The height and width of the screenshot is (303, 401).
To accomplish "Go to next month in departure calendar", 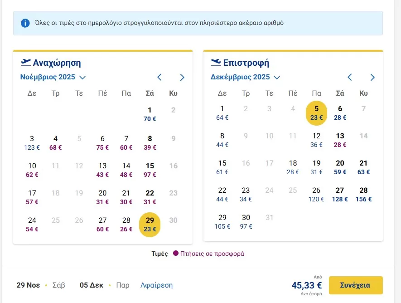I will pos(182,77).
